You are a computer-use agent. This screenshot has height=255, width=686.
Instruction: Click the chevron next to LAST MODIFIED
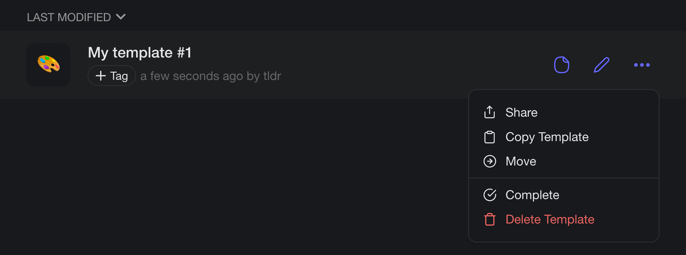(x=121, y=17)
